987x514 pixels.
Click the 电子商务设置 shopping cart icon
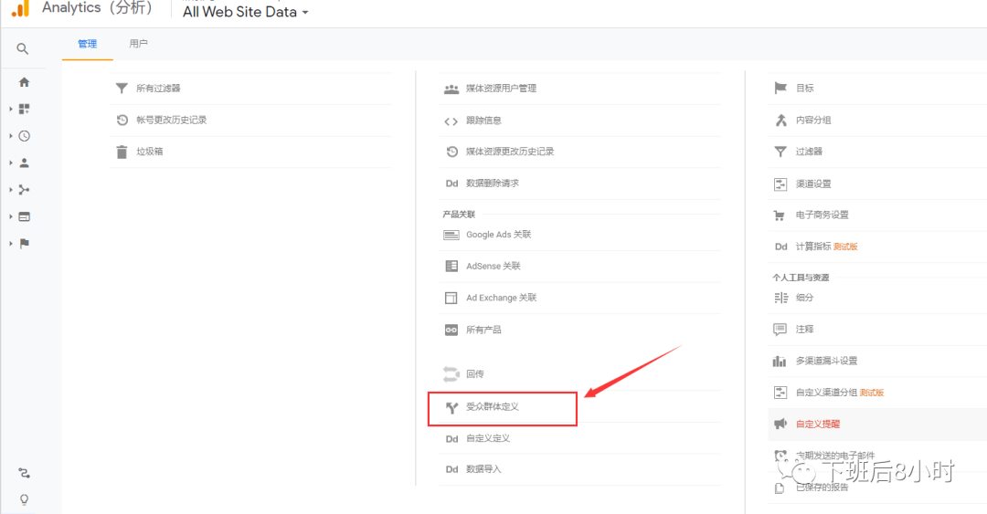click(x=780, y=215)
